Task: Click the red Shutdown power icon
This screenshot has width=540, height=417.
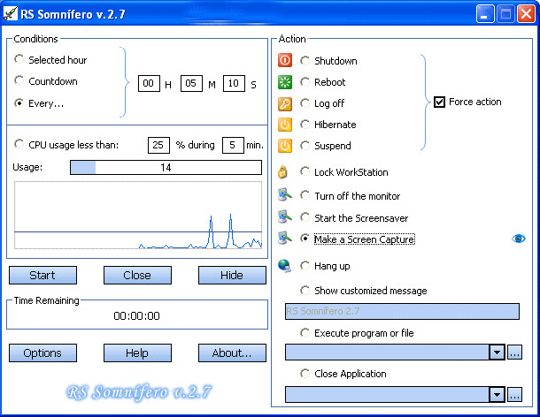Action: click(285, 60)
